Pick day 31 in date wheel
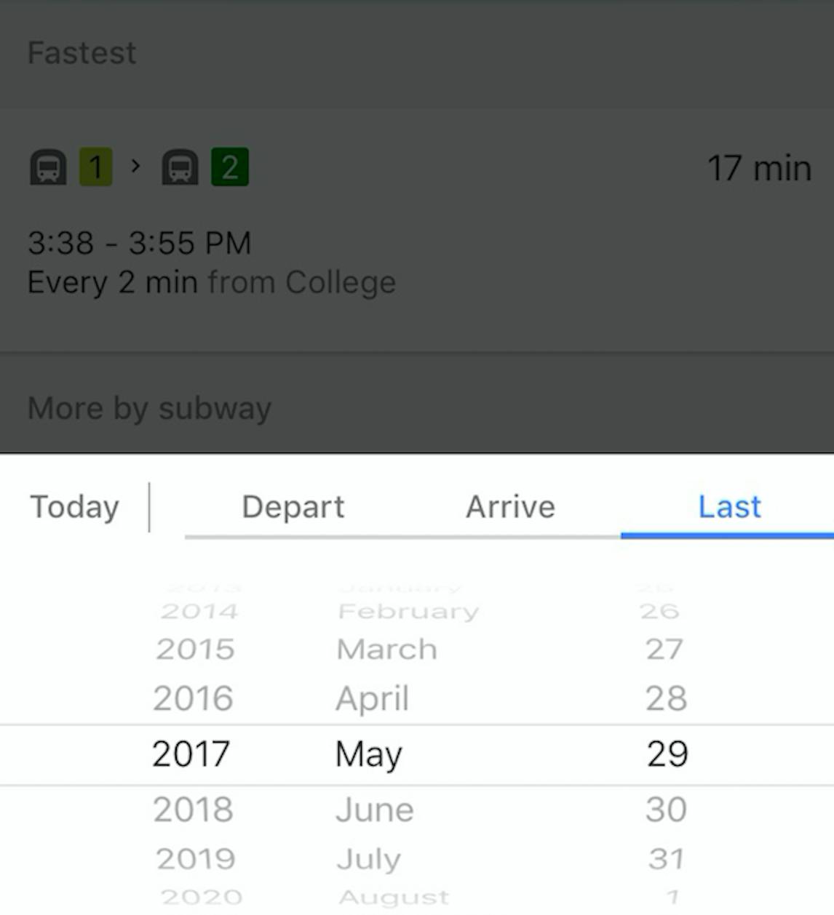 tap(667, 859)
